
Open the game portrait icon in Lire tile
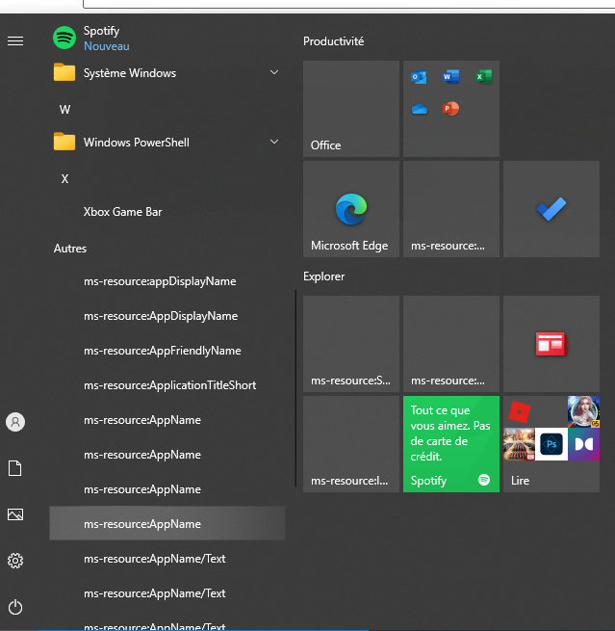point(583,411)
